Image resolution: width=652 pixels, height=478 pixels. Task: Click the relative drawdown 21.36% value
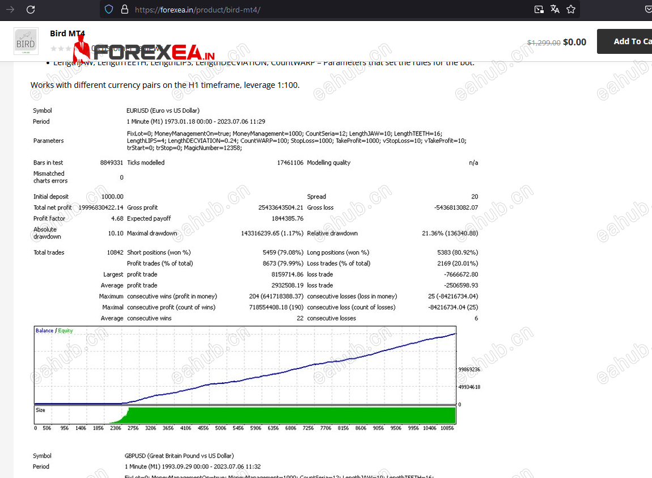[x=450, y=234]
